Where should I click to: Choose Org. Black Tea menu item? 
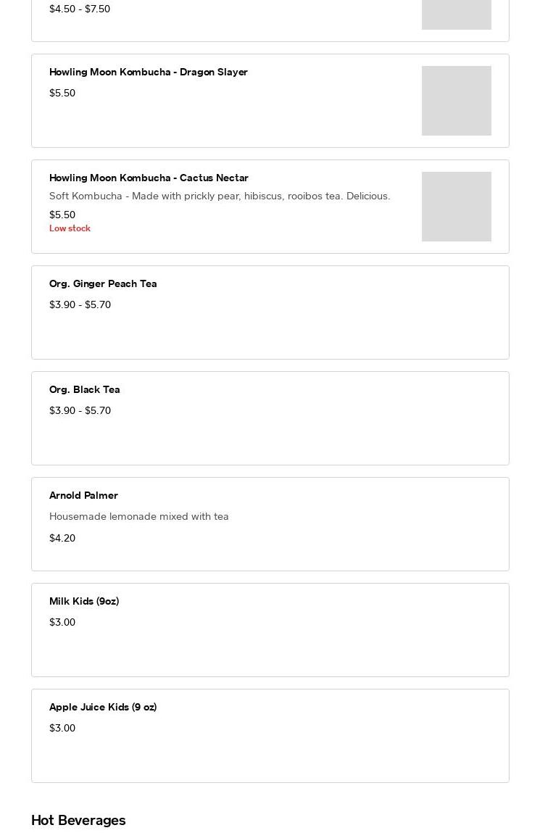tap(85, 390)
